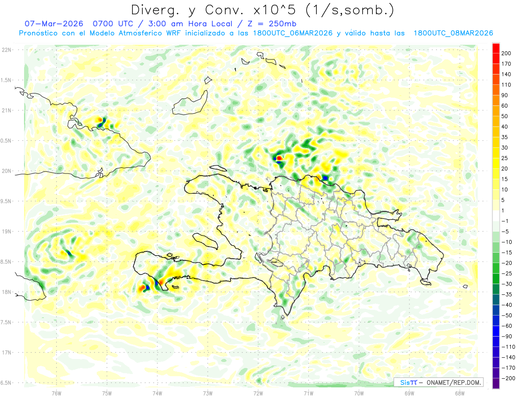Image resolution: width=516 pixels, height=399 pixels.
Task: Click the title 'Diverg. y Conv. x10^5 (1/s,somb.)'
Action: click(x=262, y=9)
